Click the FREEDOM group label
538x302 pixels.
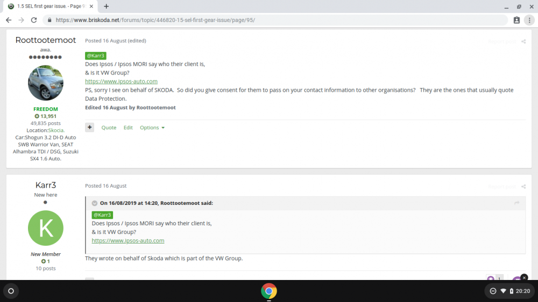[x=46, y=109]
